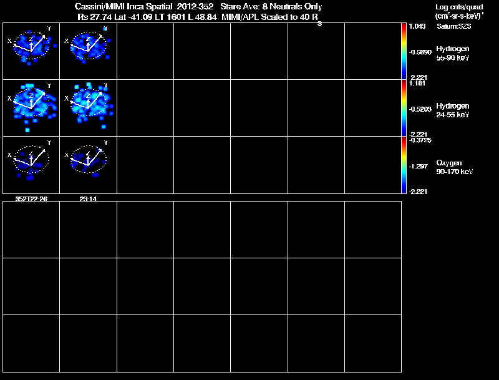499x380 pixels.
Task: Select the Oxygen 90-170 keV image at 23:14
Action: coord(88,165)
